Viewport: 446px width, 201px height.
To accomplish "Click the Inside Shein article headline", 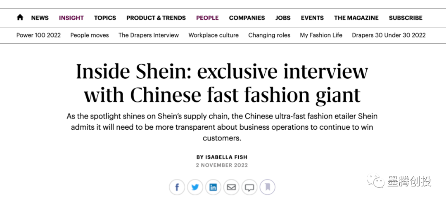I will pyautogui.click(x=222, y=83).
